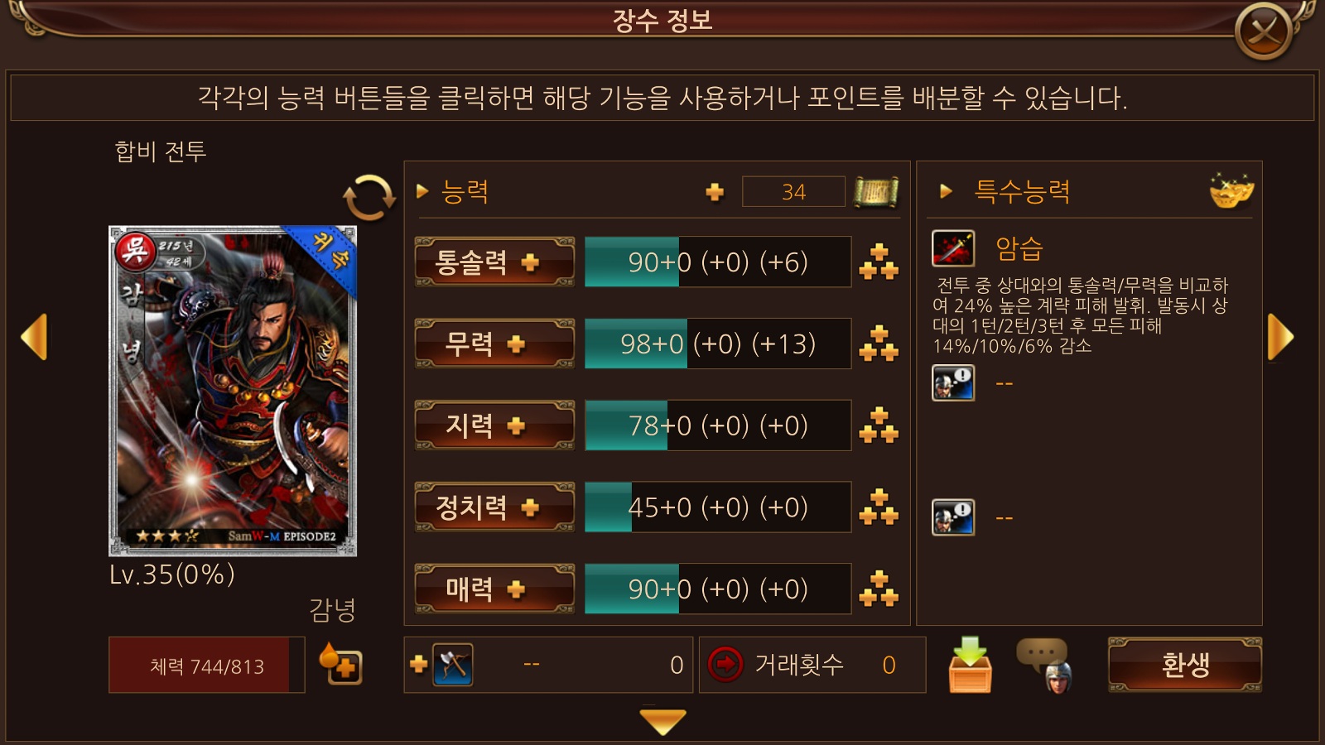Click the triple plus beside 통솔력 stat
The image size is (1325, 745).
879,262
